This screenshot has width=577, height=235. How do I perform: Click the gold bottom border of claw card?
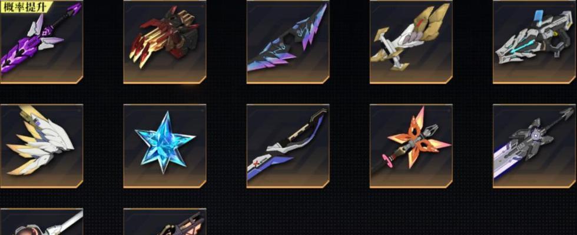[164, 83]
